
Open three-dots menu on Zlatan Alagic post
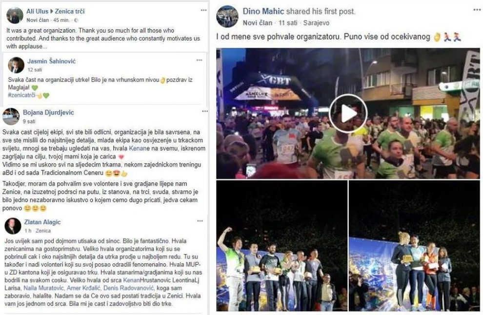pyautogui.click(x=200, y=221)
